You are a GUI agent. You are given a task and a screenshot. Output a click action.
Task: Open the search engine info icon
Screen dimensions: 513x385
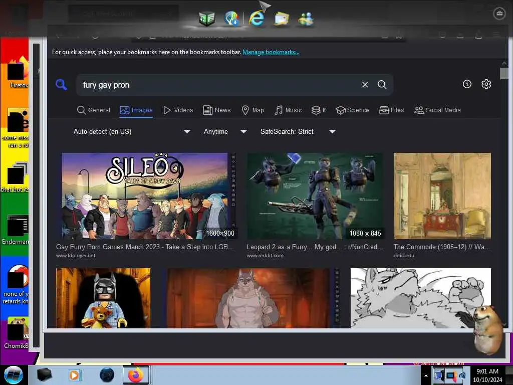pos(467,84)
